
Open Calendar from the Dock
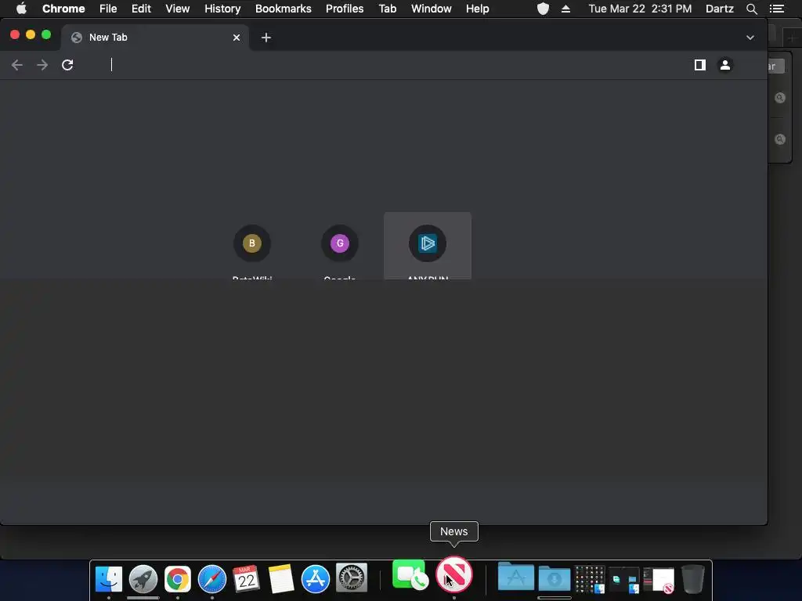[247, 579]
